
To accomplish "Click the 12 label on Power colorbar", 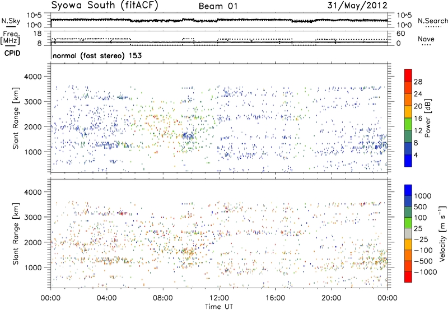I will pos(418,131).
